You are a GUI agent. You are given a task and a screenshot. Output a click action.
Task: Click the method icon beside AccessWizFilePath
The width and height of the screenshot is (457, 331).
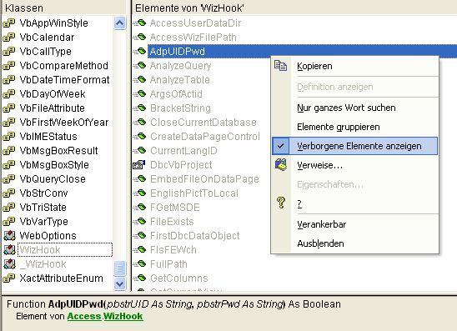click(x=139, y=37)
